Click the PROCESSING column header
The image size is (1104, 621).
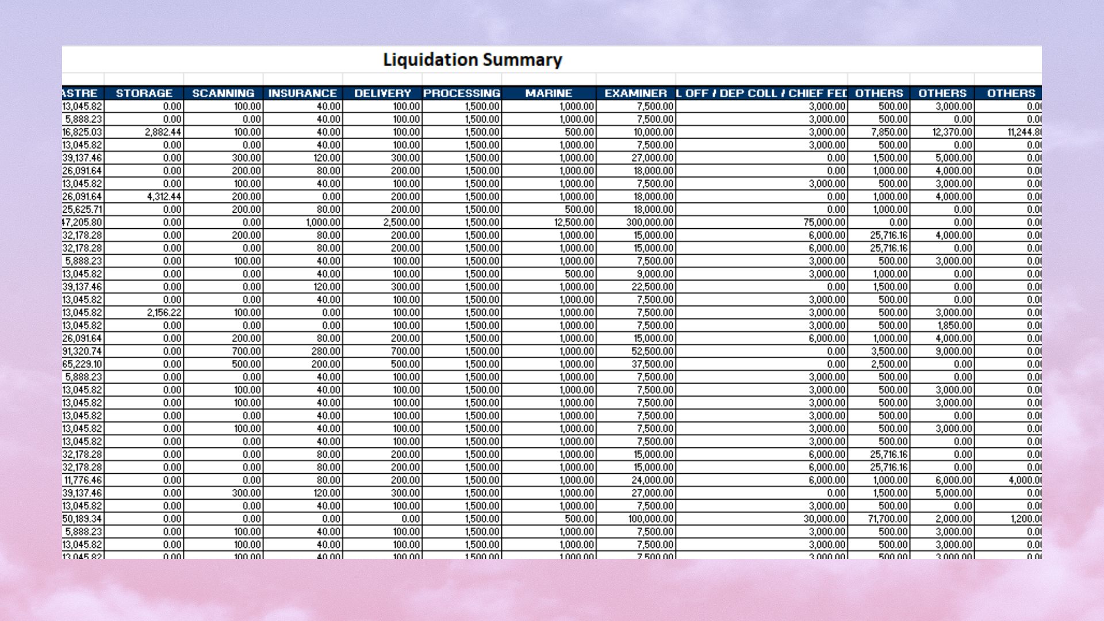pos(462,93)
